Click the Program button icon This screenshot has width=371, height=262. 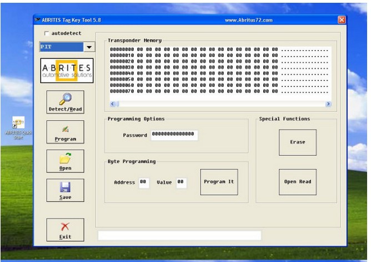[x=66, y=132]
